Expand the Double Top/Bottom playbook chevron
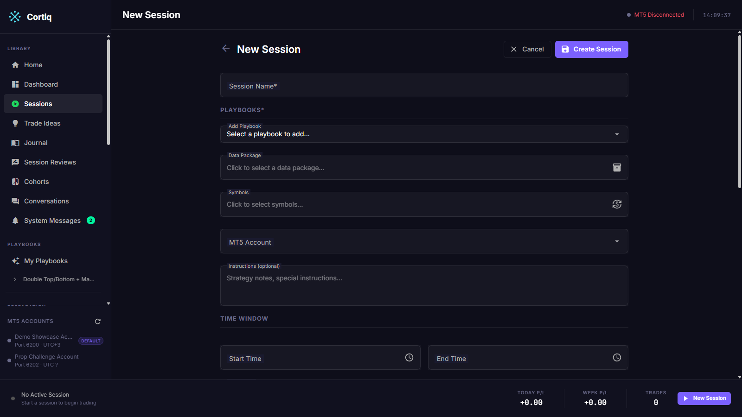The width and height of the screenshot is (742, 417). click(15, 279)
